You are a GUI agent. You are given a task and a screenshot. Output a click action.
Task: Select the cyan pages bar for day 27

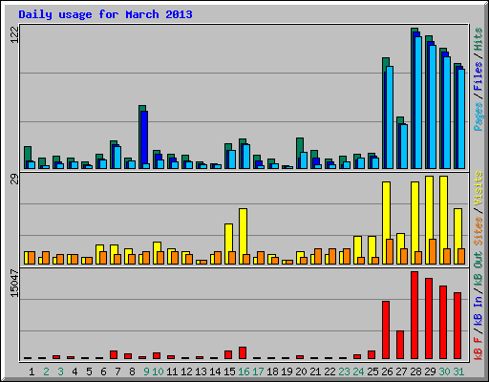[x=404, y=146]
